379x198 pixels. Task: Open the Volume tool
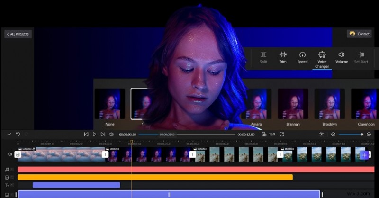tap(342, 57)
